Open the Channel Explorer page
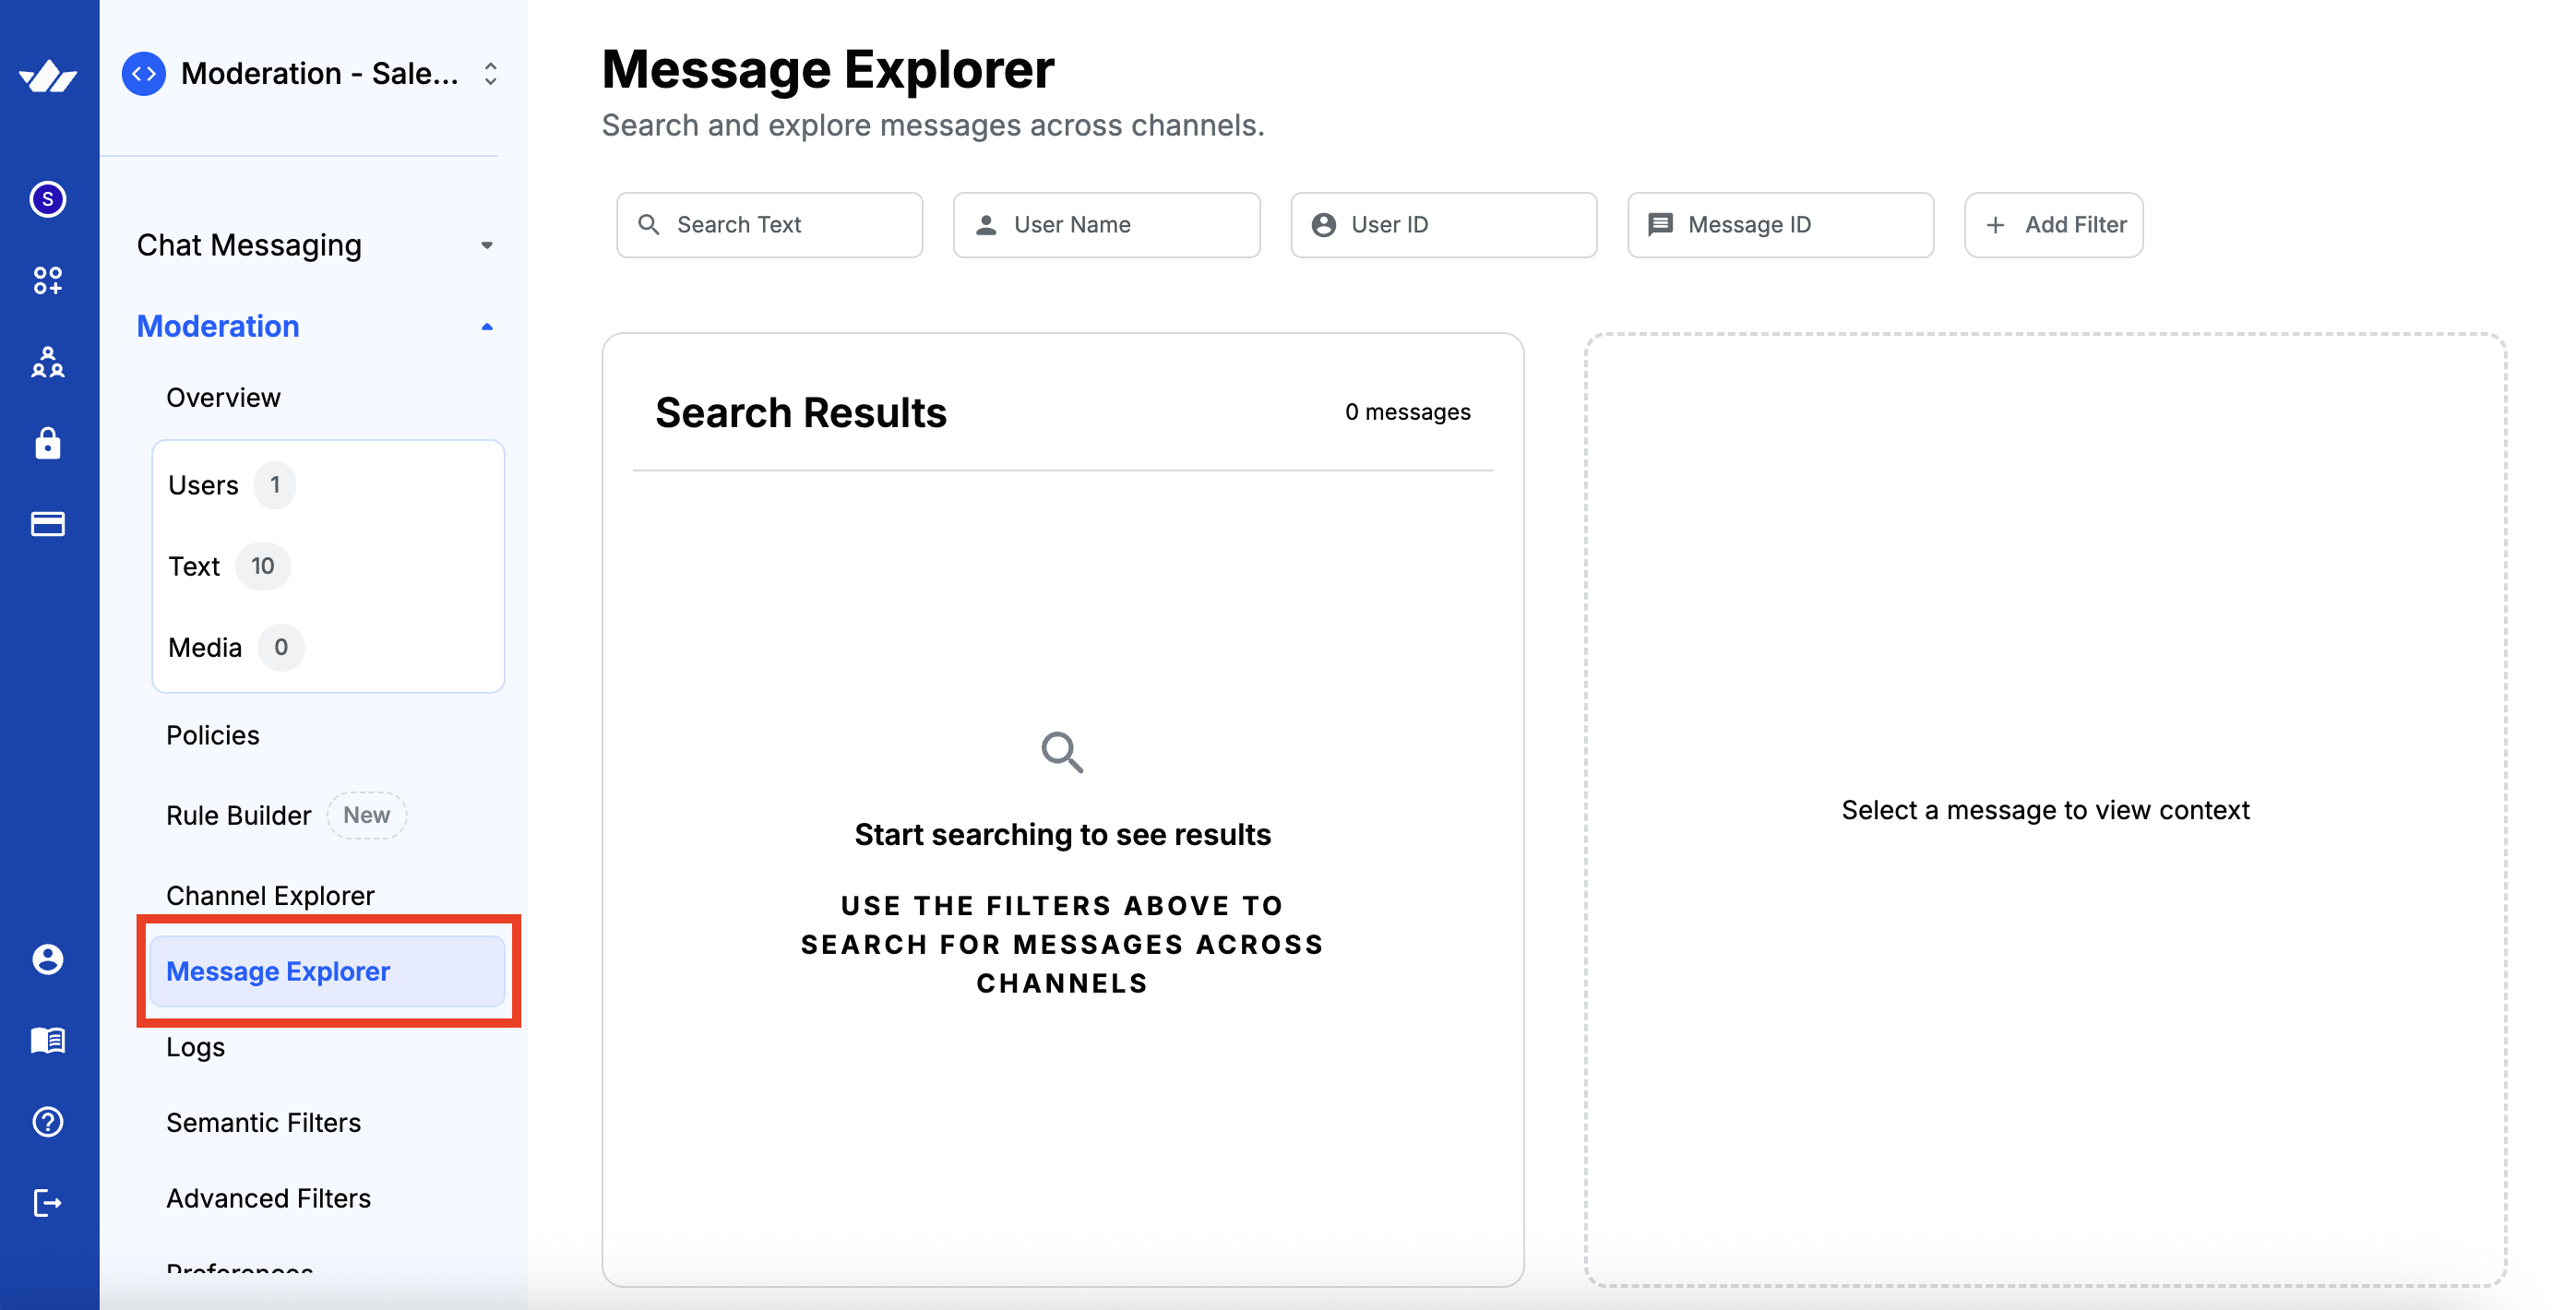The width and height of the screenshot is (2576, 1310). pyautogui.click(x=270, y=895)
